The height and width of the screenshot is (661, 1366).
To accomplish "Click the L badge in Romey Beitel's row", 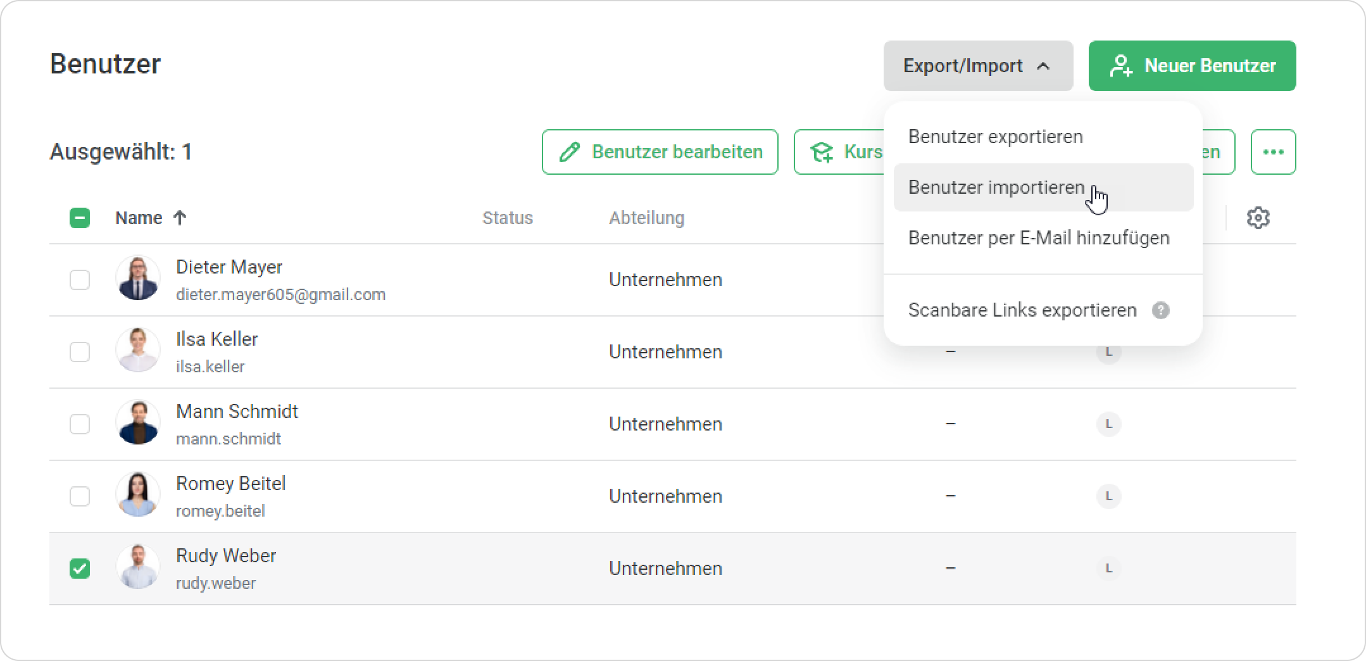I will (x=1108, y=496).
